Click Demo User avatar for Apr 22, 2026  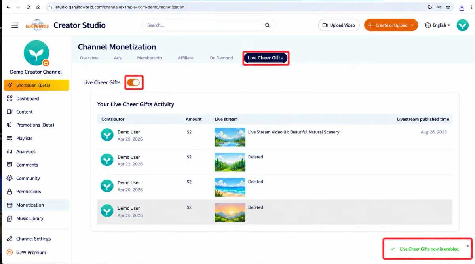(x=107, y=160)
